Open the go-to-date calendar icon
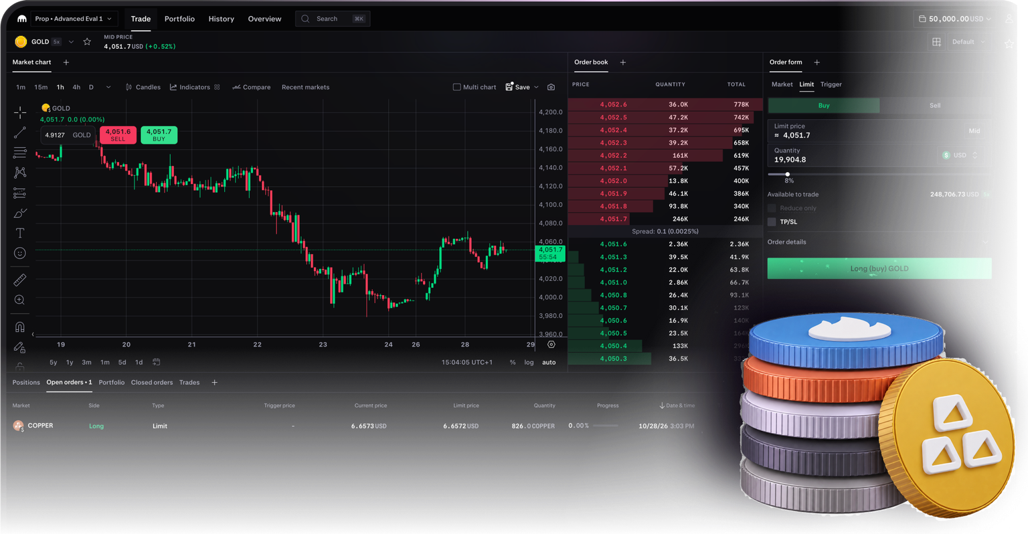Image resolution: width=1028 pixels, height=534 pixels. 156,362
